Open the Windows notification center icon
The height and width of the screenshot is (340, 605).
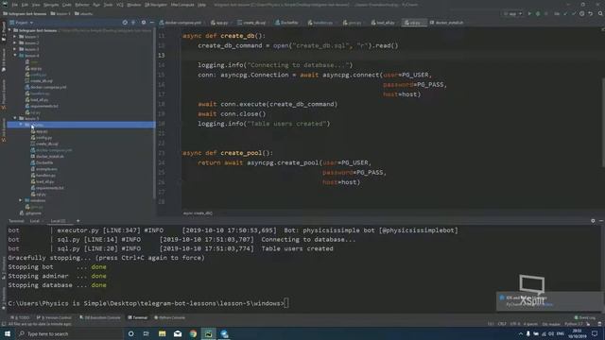(595, 333)
